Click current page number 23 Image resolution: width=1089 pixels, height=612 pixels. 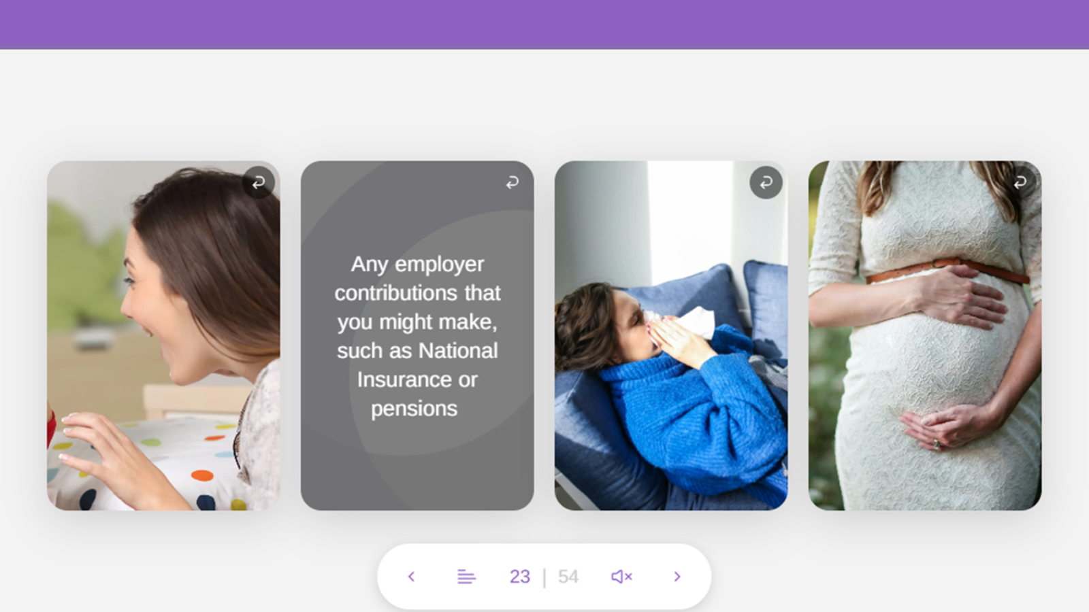coord(520,577)
